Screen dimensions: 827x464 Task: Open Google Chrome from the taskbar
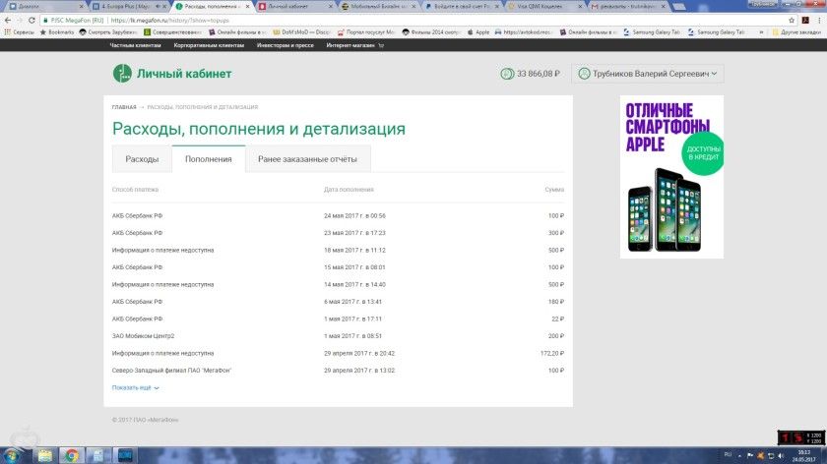click(72, 455)
